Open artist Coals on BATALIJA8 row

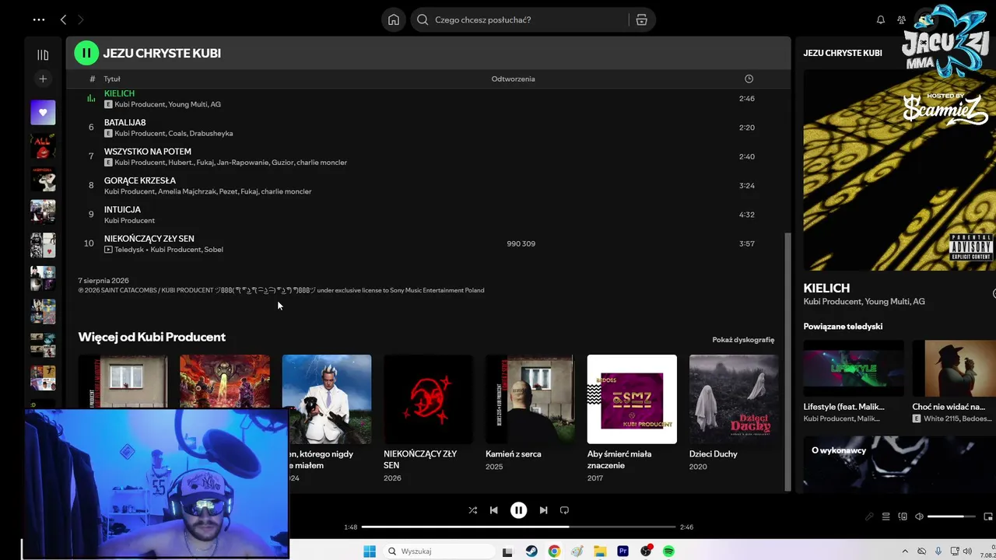pos(177,133)
